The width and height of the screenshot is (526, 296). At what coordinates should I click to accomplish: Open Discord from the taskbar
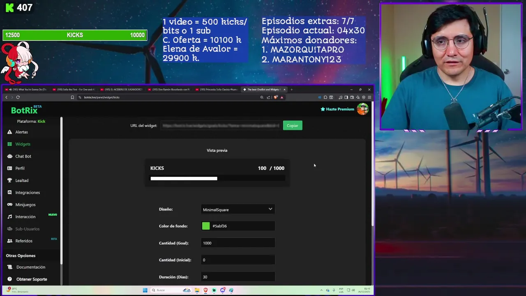223,290
